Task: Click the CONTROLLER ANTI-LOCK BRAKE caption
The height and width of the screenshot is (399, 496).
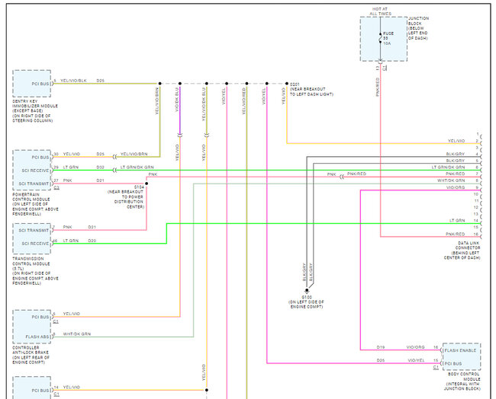Action: pos(31,355)
